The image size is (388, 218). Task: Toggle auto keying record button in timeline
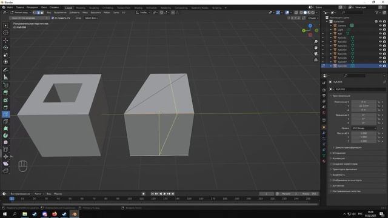tap(143, 194)
